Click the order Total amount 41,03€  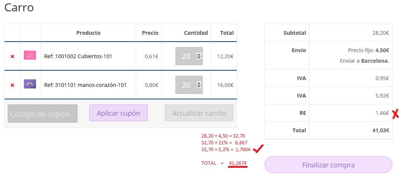(x=380, y=130)
